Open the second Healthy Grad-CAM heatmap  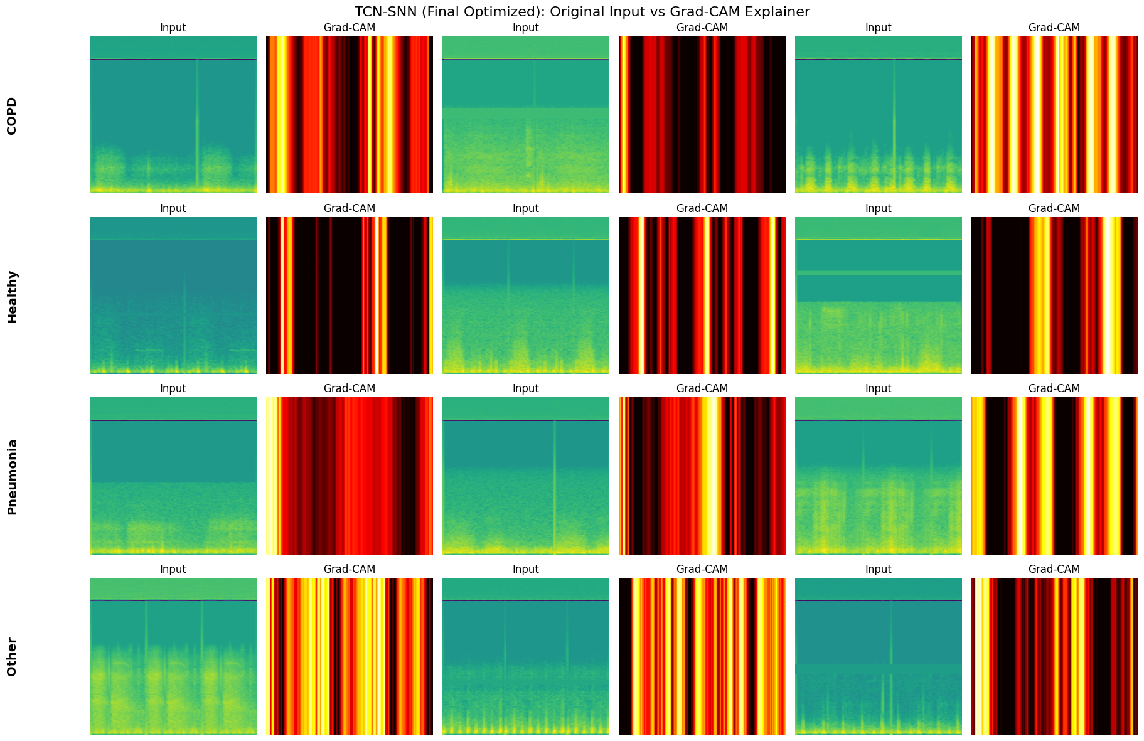[x=702, y=294]
